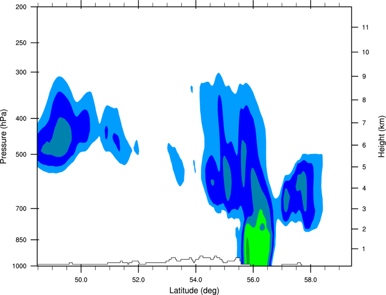
Task: Click the 6 km height label
Action: (364, 145)
